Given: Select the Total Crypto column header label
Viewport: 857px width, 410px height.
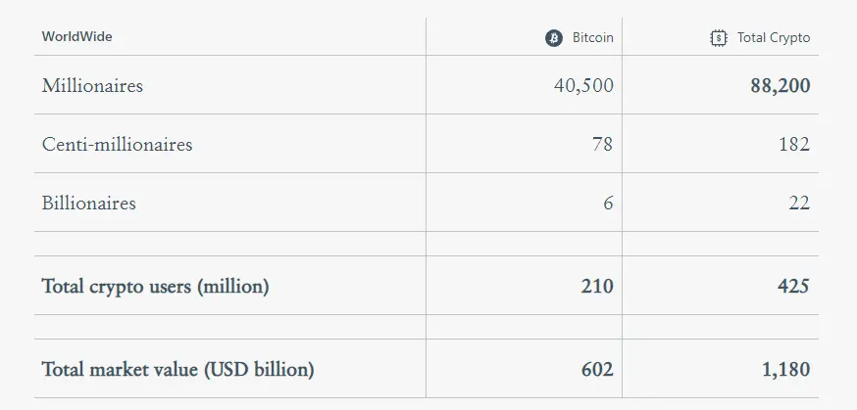Looking at the screenshot, I should [x=774, y=37].
